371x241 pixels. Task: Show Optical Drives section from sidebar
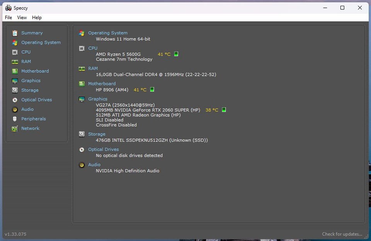tap(36, 100)
